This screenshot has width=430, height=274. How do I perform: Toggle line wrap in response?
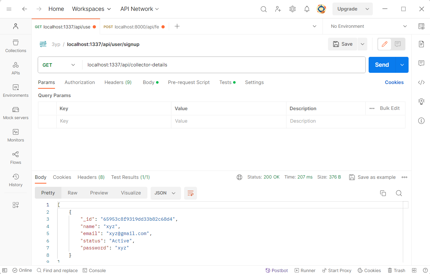point(191,193)
